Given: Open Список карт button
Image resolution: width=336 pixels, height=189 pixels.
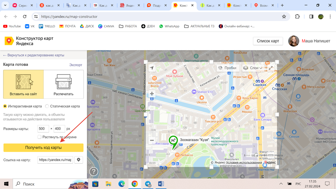Looking at the screenshot, I should pyautogui.click(x=268, y=41).
